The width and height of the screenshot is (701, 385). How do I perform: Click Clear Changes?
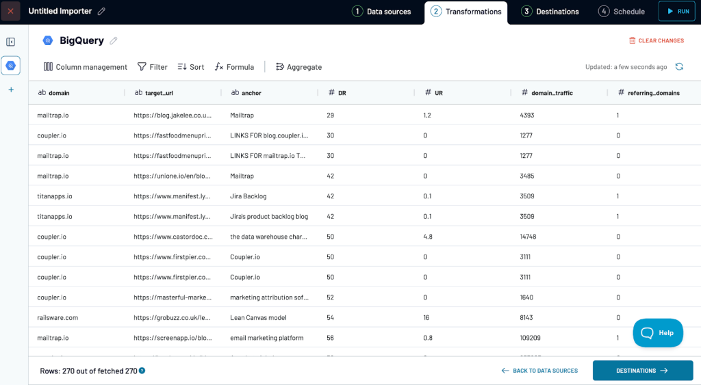coord(657,40)
